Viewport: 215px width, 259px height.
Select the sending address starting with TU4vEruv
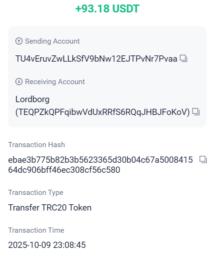coord(96,59)
